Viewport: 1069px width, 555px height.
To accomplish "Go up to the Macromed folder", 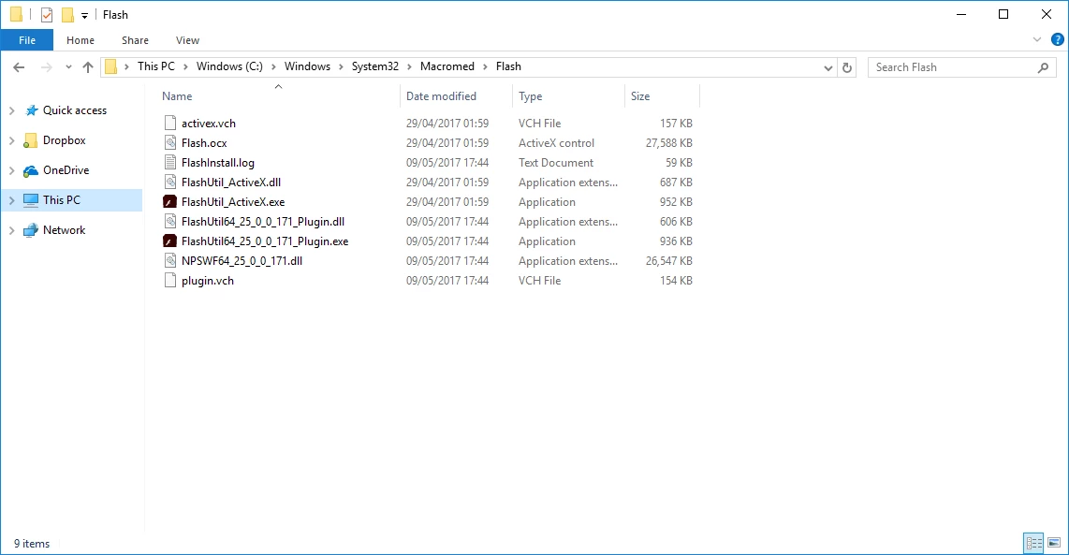I will tap(88, 66).
